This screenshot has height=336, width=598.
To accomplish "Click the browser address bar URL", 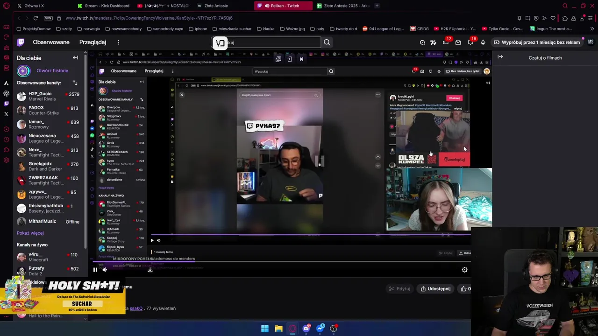I will point(149,18).
